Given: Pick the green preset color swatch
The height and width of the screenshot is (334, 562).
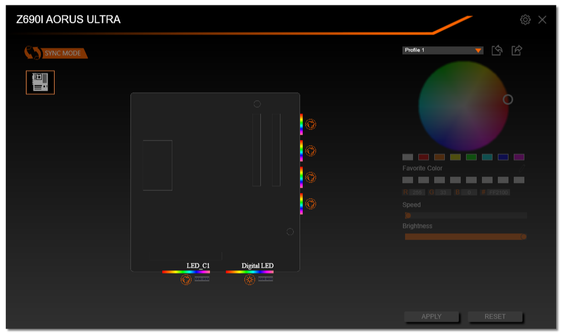Looking at the screenshot, I should point(471,157).
